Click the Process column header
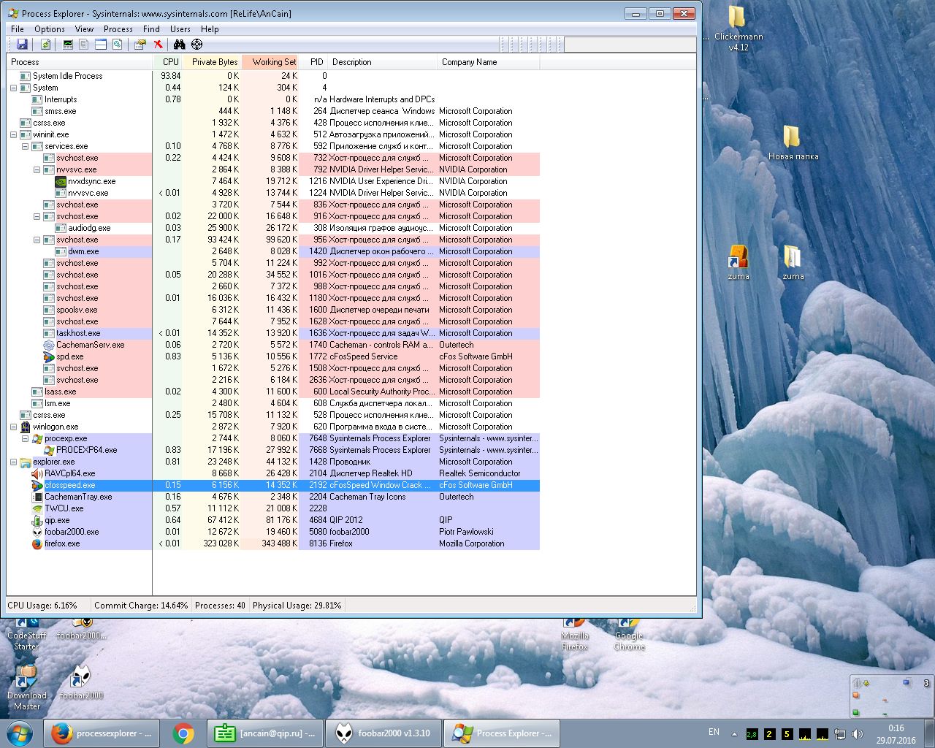Image resolution: width=935 pixels, height=748 pixels. click(80, 62)
